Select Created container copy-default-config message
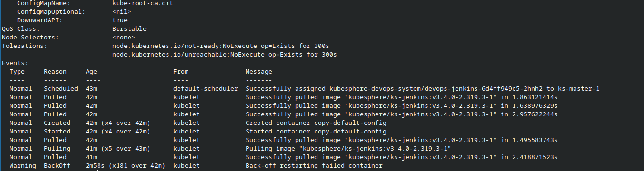The height and width of the screenshot is (171, 644). 316,123
